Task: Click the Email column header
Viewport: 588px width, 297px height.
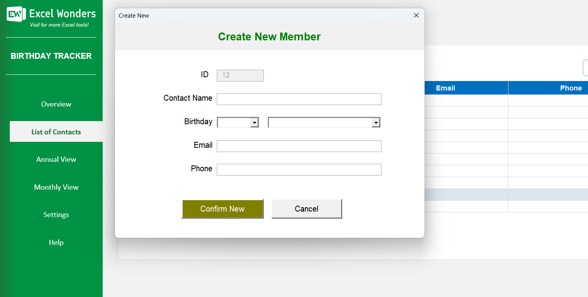Action: click(445, 88)
